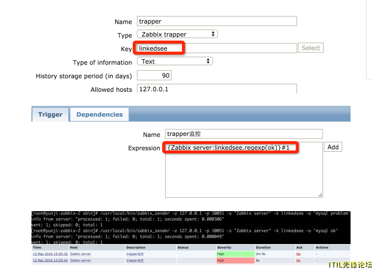Viewport: 372px width, 270px height.
Task: Click the item Name field containing trapper
Action: point(217,21)
